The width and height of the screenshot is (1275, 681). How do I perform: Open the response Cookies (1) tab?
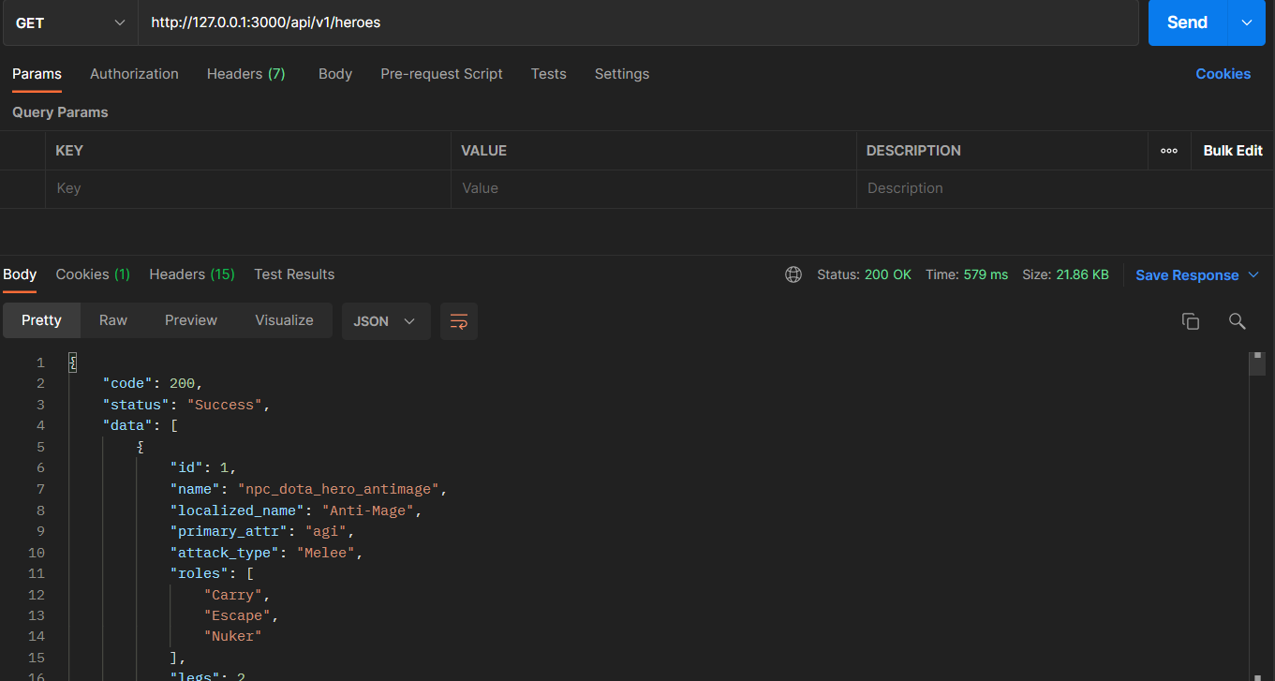click(93, 274)
